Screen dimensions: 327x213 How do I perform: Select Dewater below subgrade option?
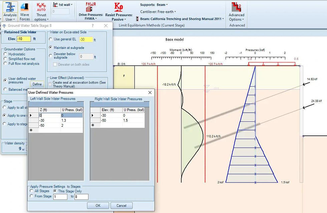(50, 56)
